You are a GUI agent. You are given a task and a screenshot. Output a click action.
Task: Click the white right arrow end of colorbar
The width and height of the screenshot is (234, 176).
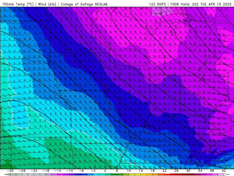pos(227,175)
